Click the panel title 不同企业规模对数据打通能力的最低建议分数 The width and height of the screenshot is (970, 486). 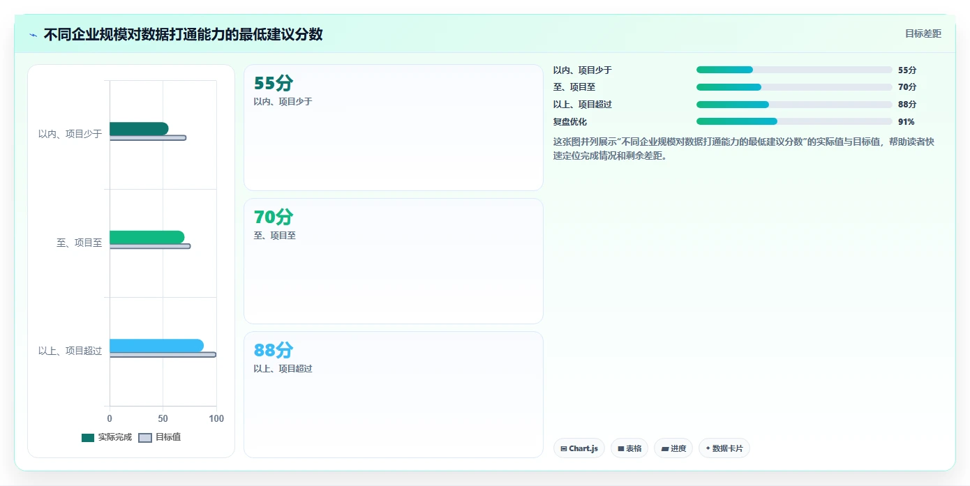tap(184, 34)
